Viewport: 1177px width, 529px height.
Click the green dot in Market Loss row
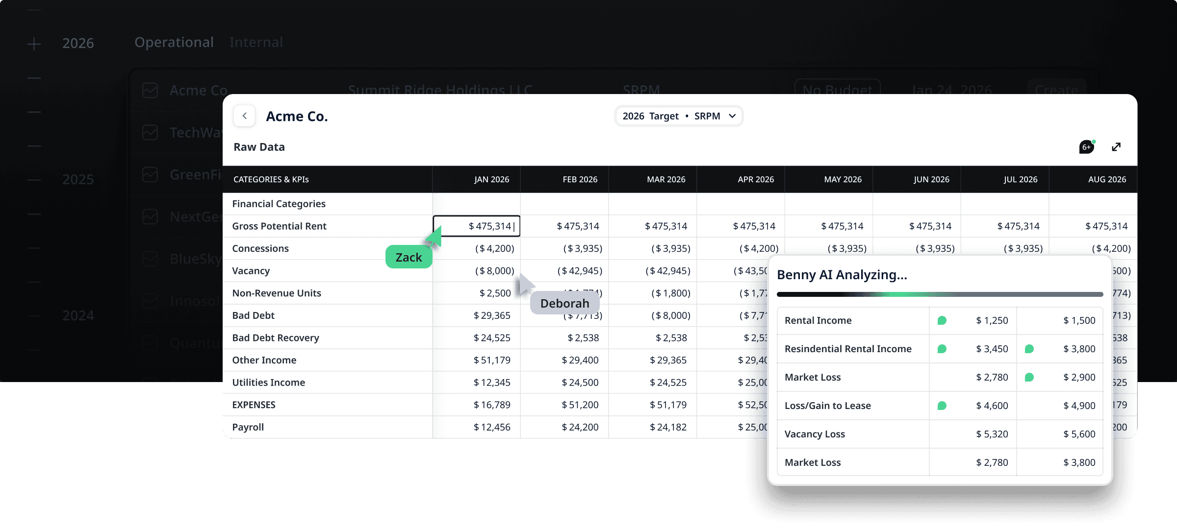click(x=1029, y=377)
